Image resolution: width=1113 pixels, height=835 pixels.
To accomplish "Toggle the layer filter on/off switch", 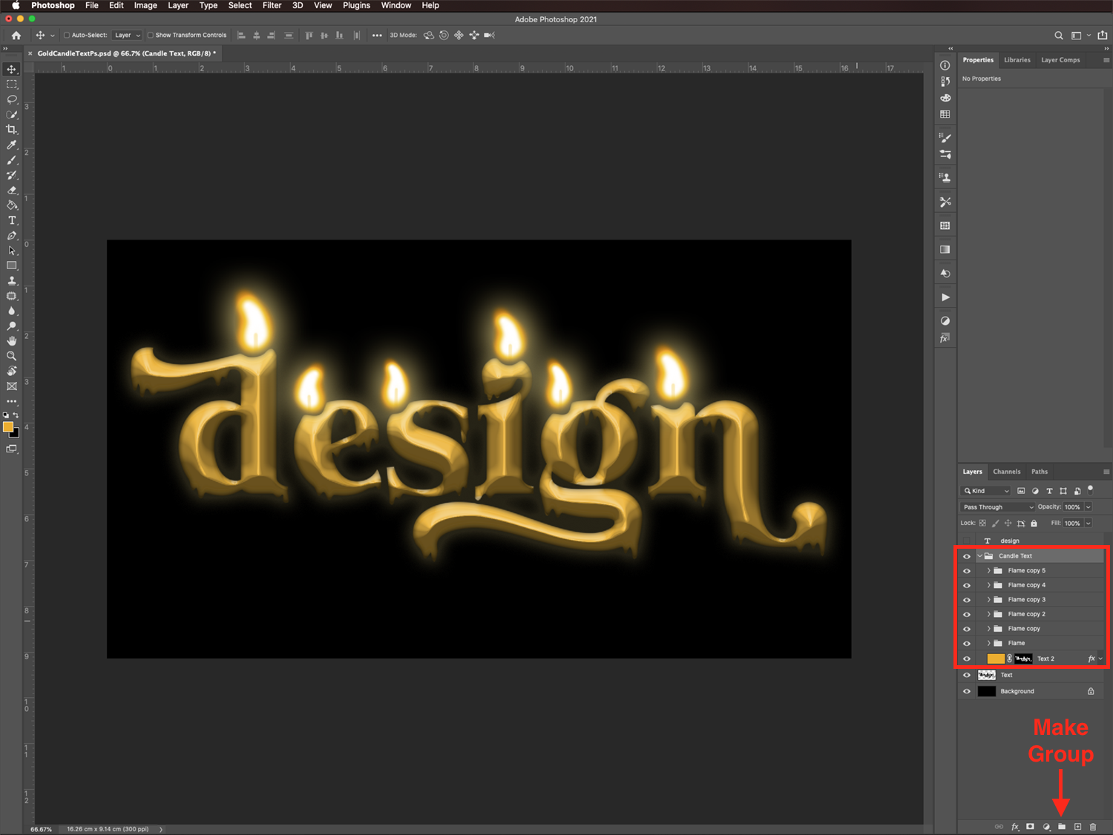I will tap(1091, 489).
